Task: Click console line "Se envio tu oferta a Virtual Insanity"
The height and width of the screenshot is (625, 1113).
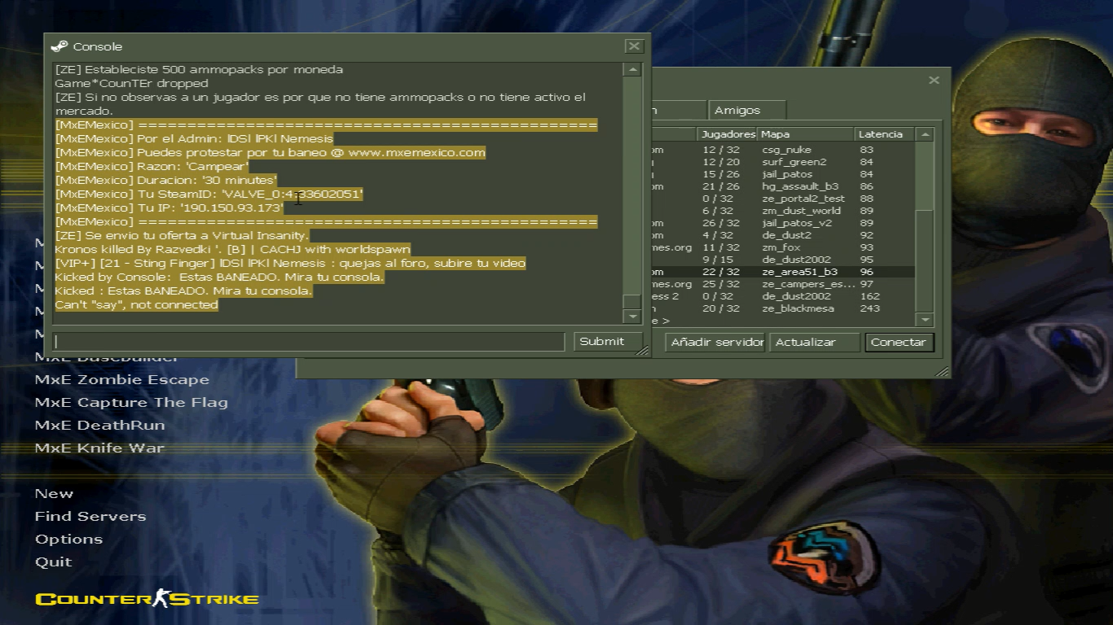Action: (x=182, y=235)
